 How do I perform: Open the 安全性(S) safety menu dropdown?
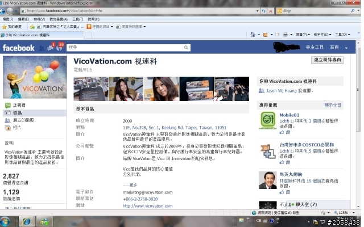(x=322, y=35)
